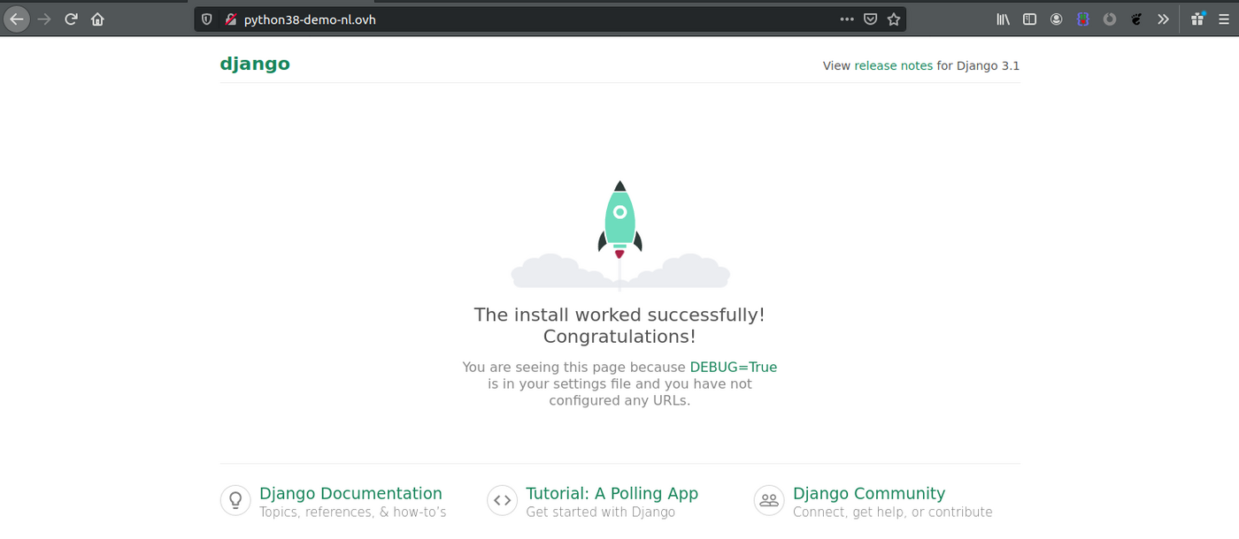
Task: Click the insecure connection padlock icon
Action: [x=230, y=19]
